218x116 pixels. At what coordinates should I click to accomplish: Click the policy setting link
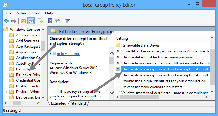click(x=68, y=54)
